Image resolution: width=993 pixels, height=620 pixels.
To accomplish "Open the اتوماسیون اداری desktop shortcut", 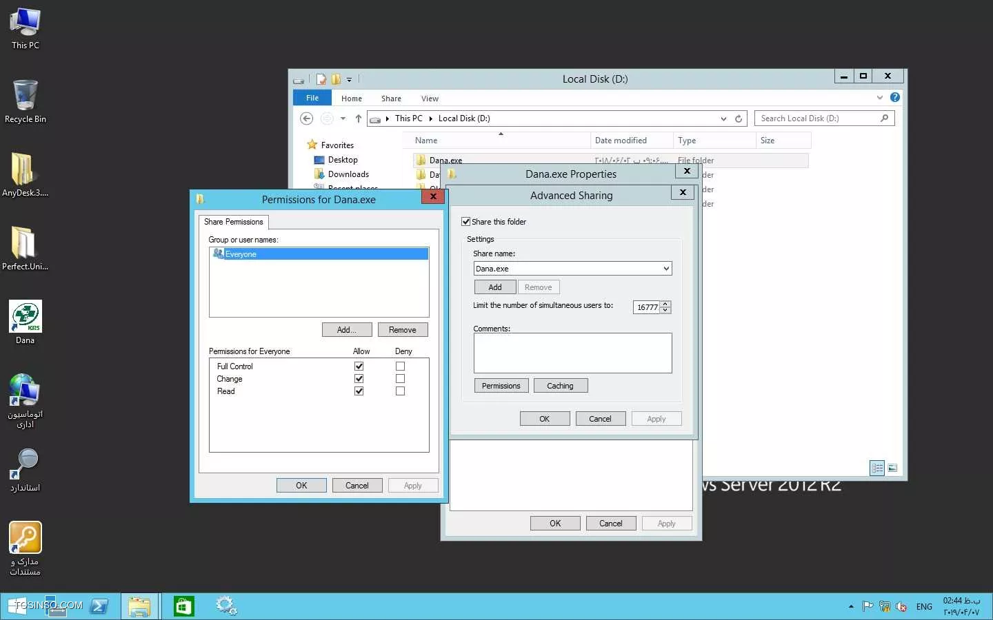I will click(x=26, y=401).
